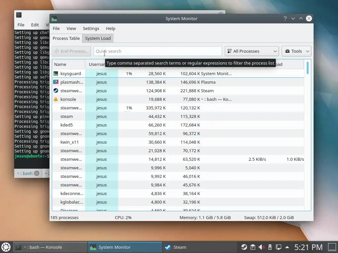Click System Monitor title bar app icon
The image size is (338, 253).
[x=54, y=19]
